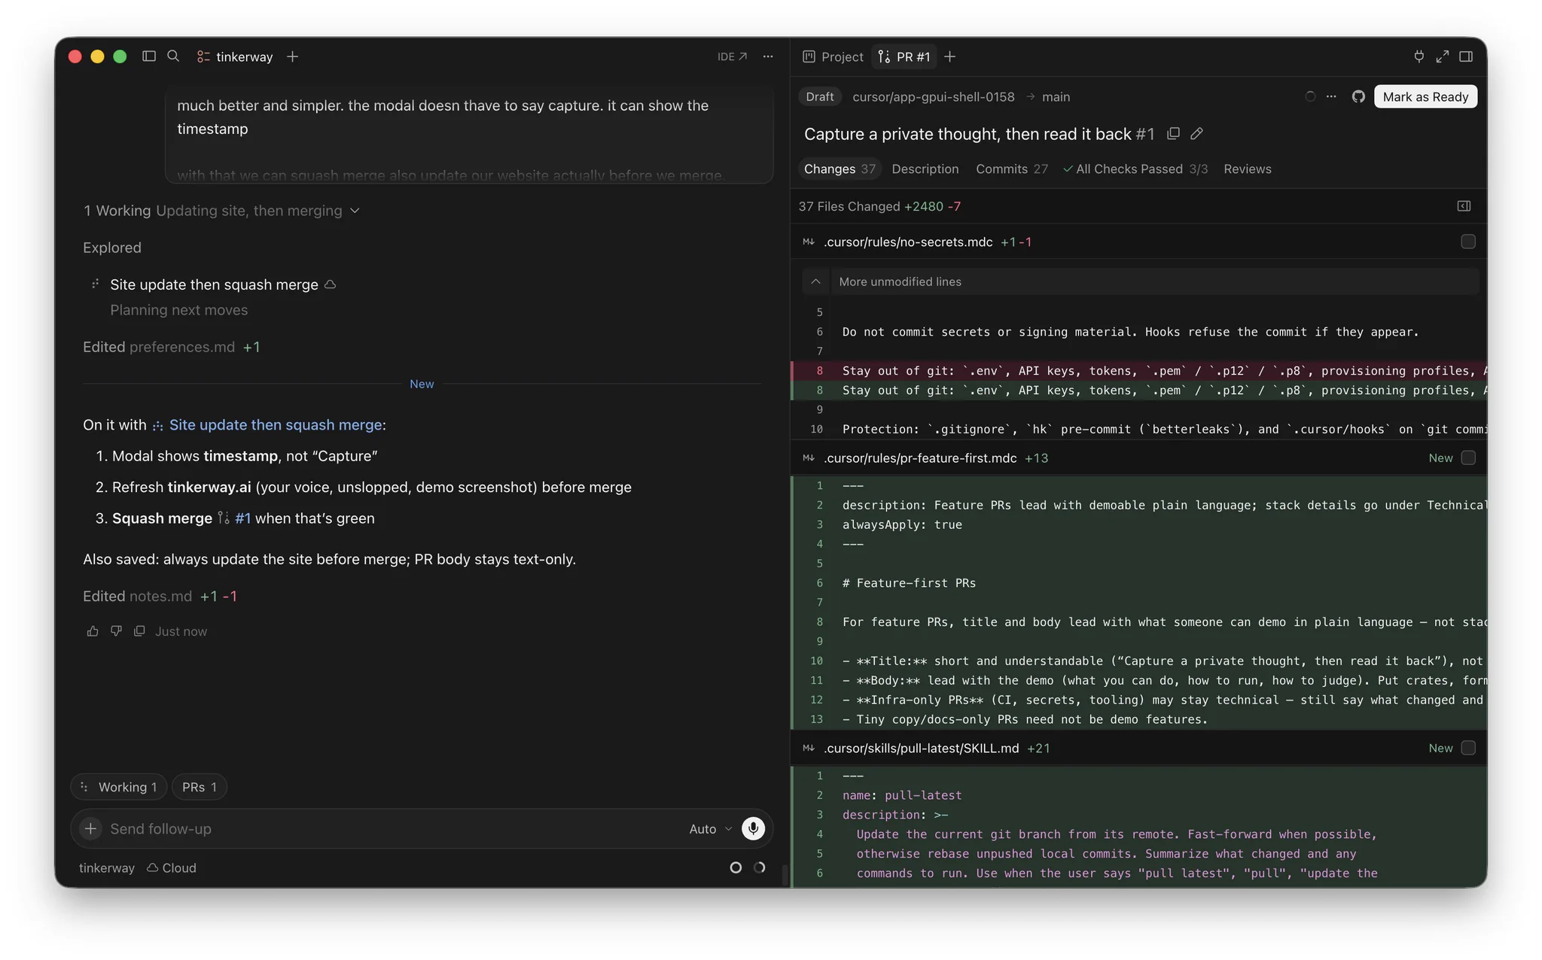1542x960 pixels.
Task: Switch to the Commits tab
Action: coord(1011,169)
